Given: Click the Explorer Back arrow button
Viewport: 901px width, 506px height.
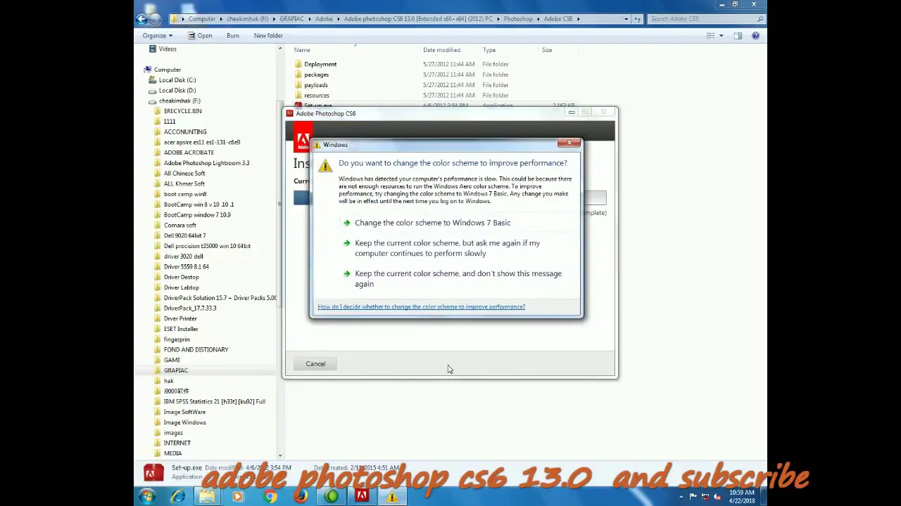Looking at the screenshot, I should 142,19.
